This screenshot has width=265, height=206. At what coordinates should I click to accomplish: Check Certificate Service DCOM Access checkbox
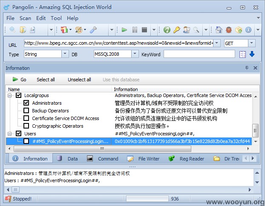click(26, 118)
